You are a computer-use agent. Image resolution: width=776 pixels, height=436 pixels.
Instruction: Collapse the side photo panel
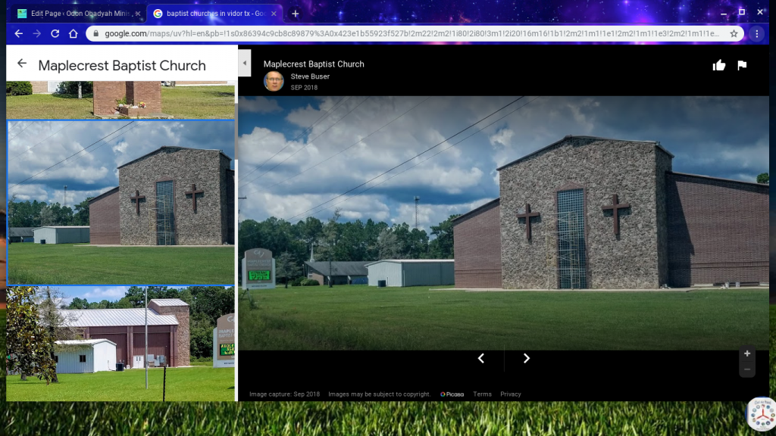pos(245,64)
